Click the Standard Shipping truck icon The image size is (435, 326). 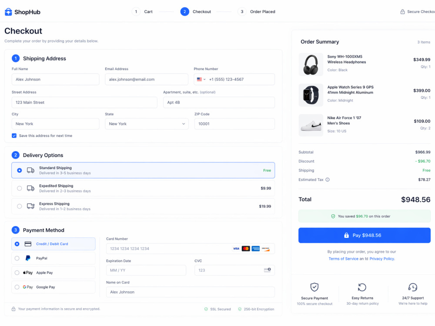(30, 170)
